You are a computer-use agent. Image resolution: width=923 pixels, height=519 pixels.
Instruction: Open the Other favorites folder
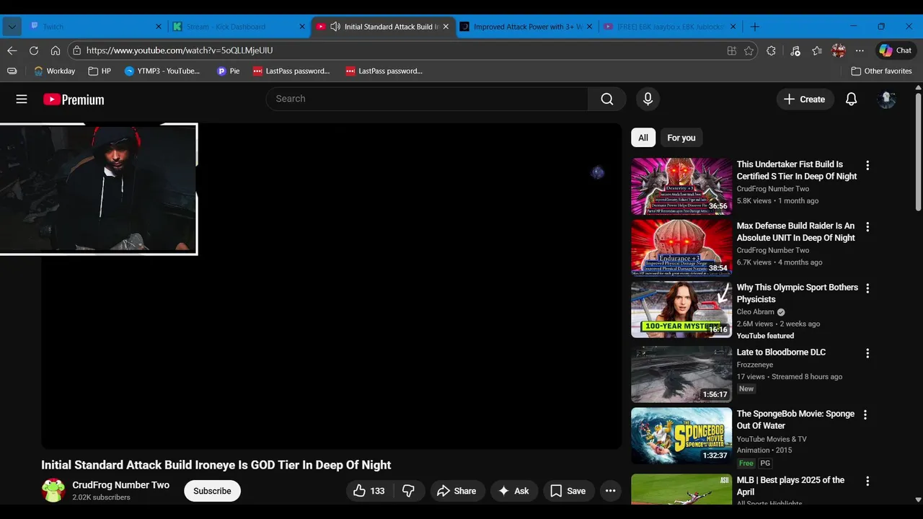click(881, 71)
